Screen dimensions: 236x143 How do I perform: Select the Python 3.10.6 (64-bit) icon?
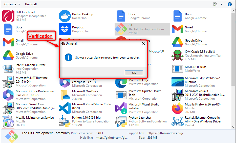pos(65,121)
